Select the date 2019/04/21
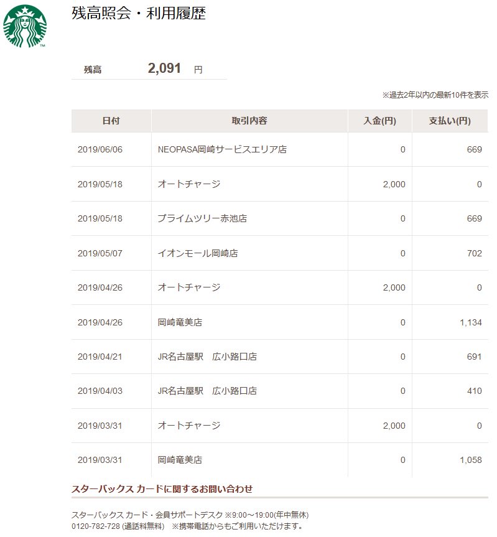The image size is (497, 537). tap(100, 357)
